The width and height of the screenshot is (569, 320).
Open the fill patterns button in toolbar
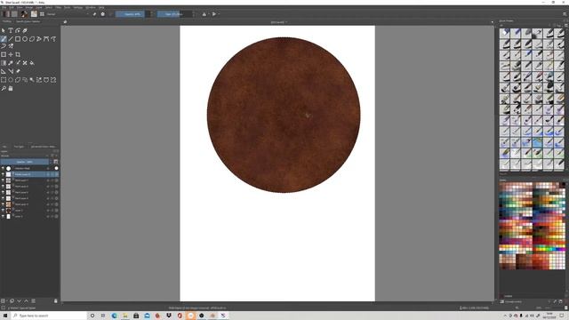(x=14, y=14)
